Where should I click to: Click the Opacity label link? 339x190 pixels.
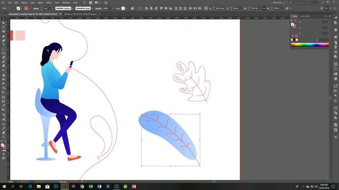coord(99,8)
